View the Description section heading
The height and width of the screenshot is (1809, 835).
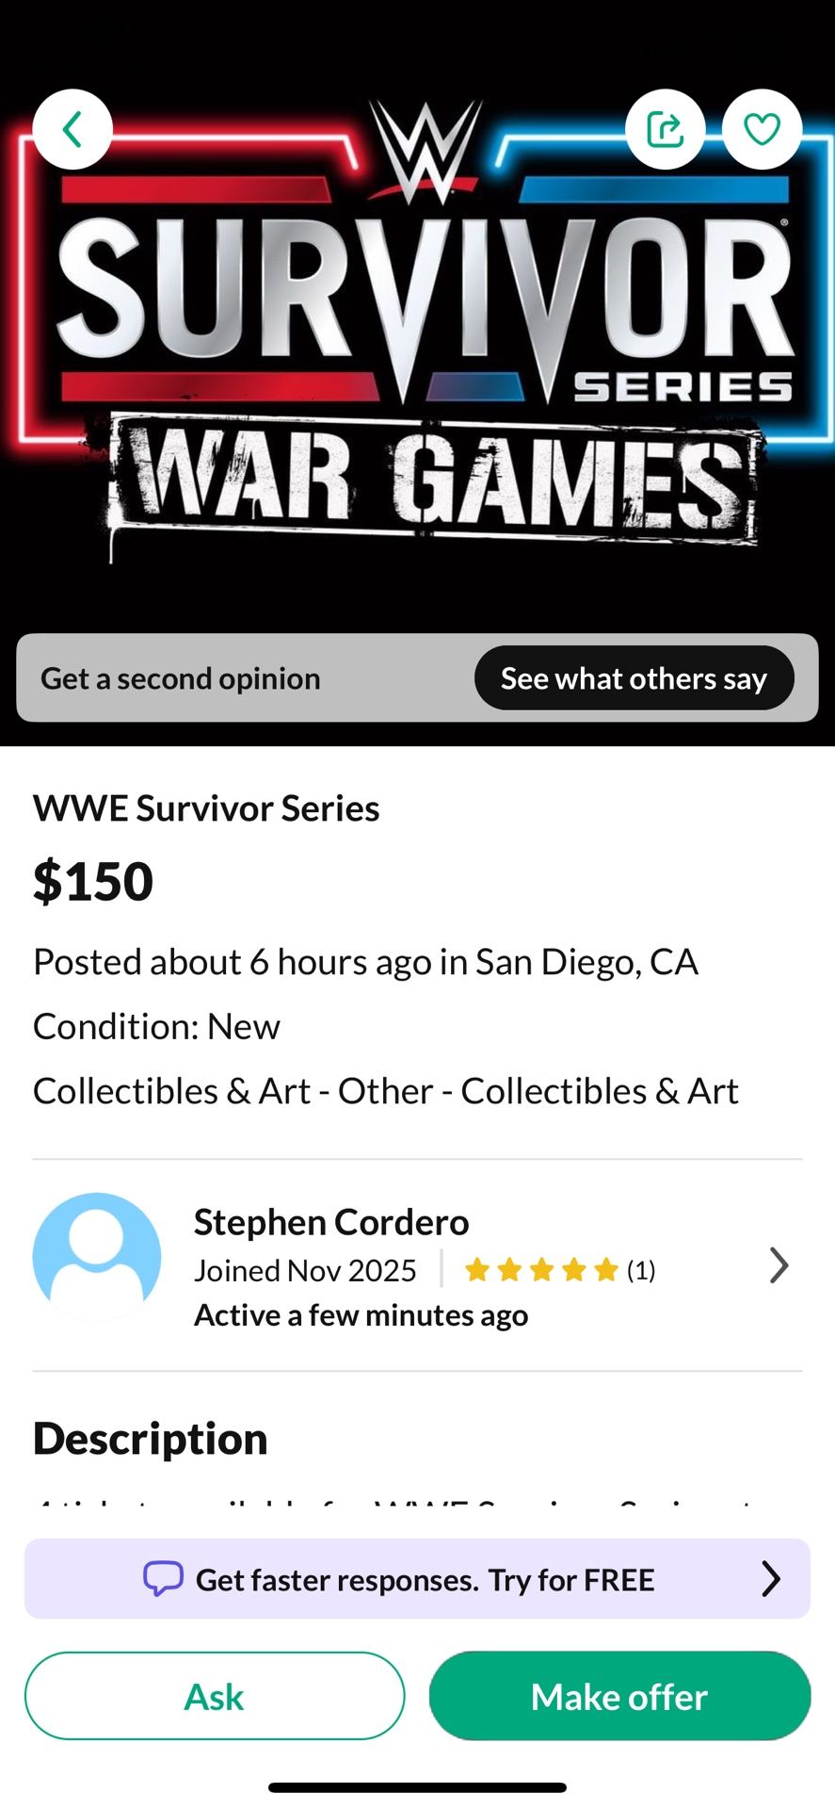tap(150, 1439)
